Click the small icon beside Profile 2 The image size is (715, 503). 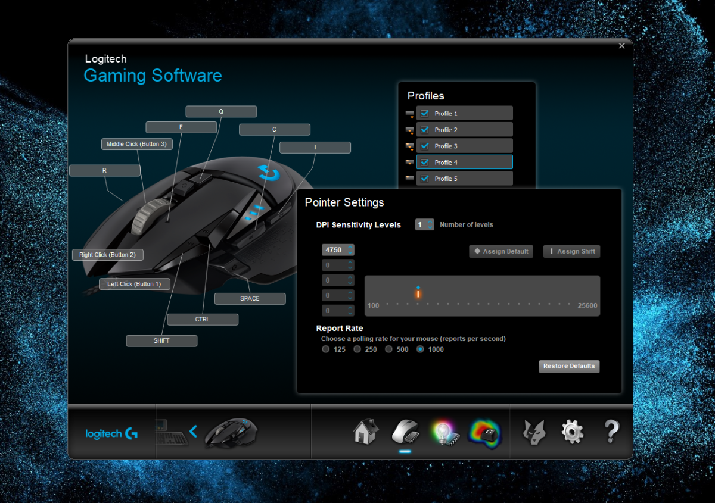409,130
